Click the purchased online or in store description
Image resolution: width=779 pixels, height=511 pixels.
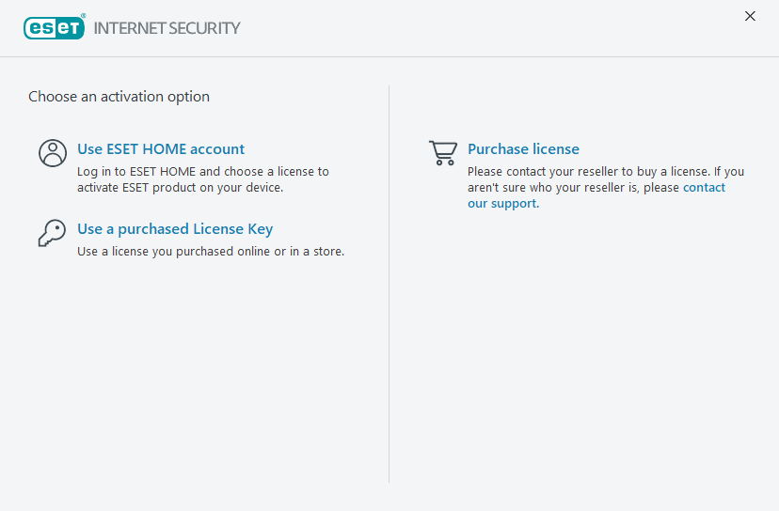[211, 252]
